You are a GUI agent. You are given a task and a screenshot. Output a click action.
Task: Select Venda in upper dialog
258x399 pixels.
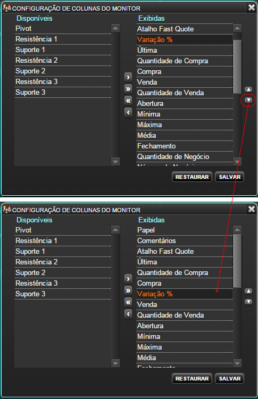click(x=185, y=82)
